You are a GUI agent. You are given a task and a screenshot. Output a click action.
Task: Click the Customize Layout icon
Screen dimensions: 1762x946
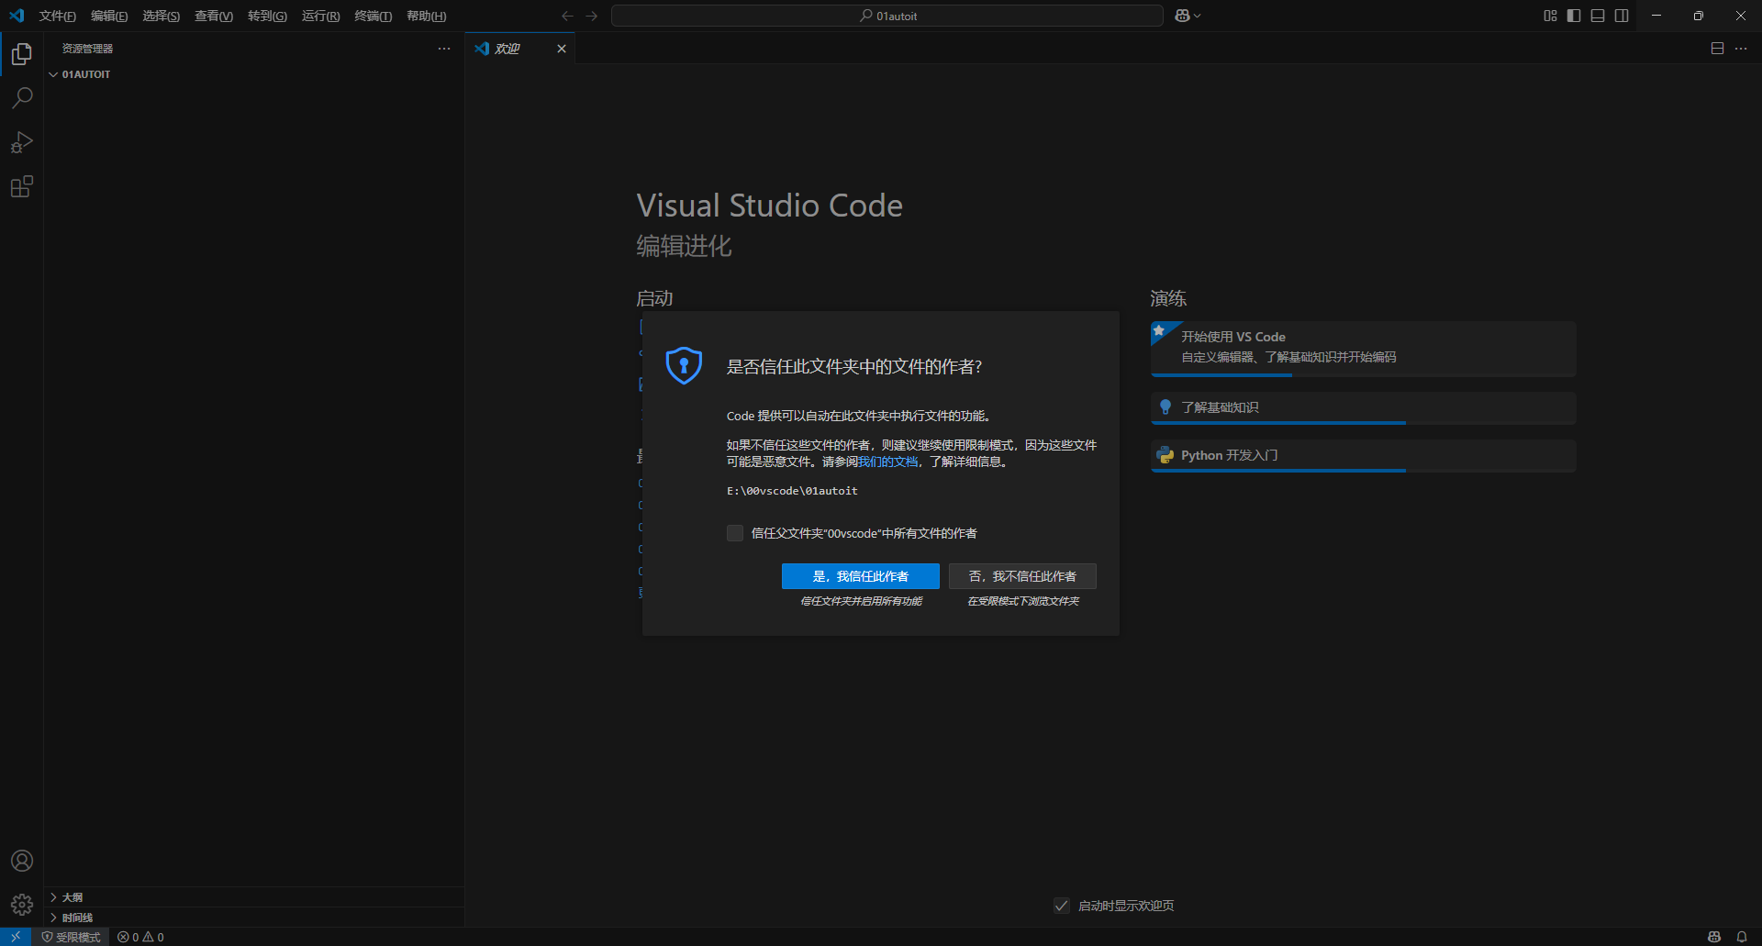1550,16
